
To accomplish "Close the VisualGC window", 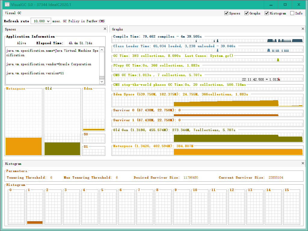I will point(299,5).
